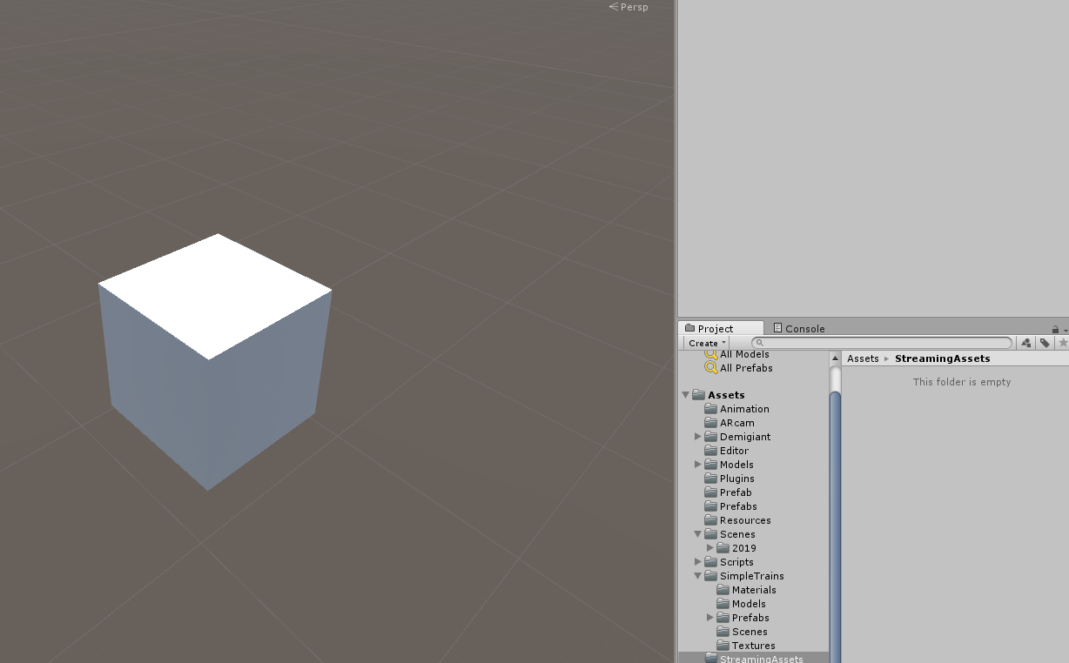
Task: Expand the Demigiant folder arrow
Action: [x=698, y=437]
